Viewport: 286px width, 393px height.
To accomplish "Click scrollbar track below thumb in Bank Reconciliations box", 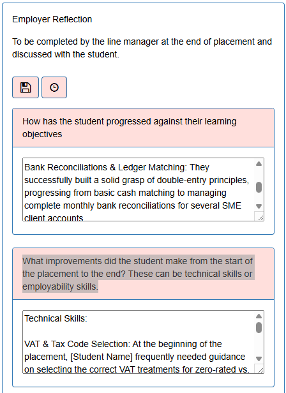I will (x=259, y=198).
